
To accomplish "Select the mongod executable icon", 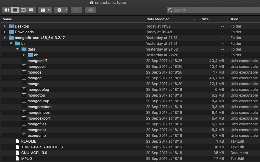I will (24, 78).
